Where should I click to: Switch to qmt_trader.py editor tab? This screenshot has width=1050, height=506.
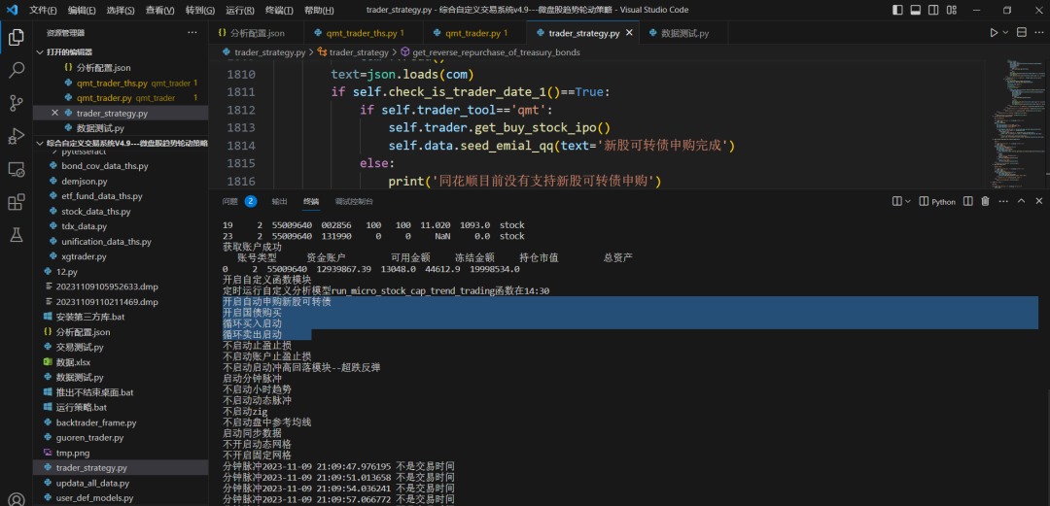click(x=474, y=33)
